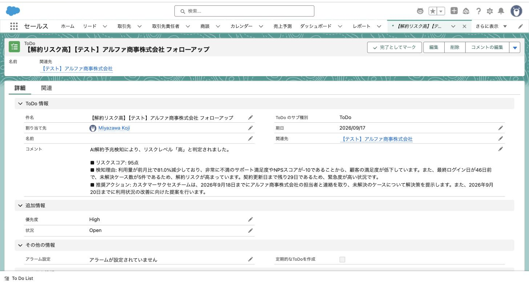This screenshot has width=529, height=285.
Task: Click the 削除 button
Action: coord(455,47)
